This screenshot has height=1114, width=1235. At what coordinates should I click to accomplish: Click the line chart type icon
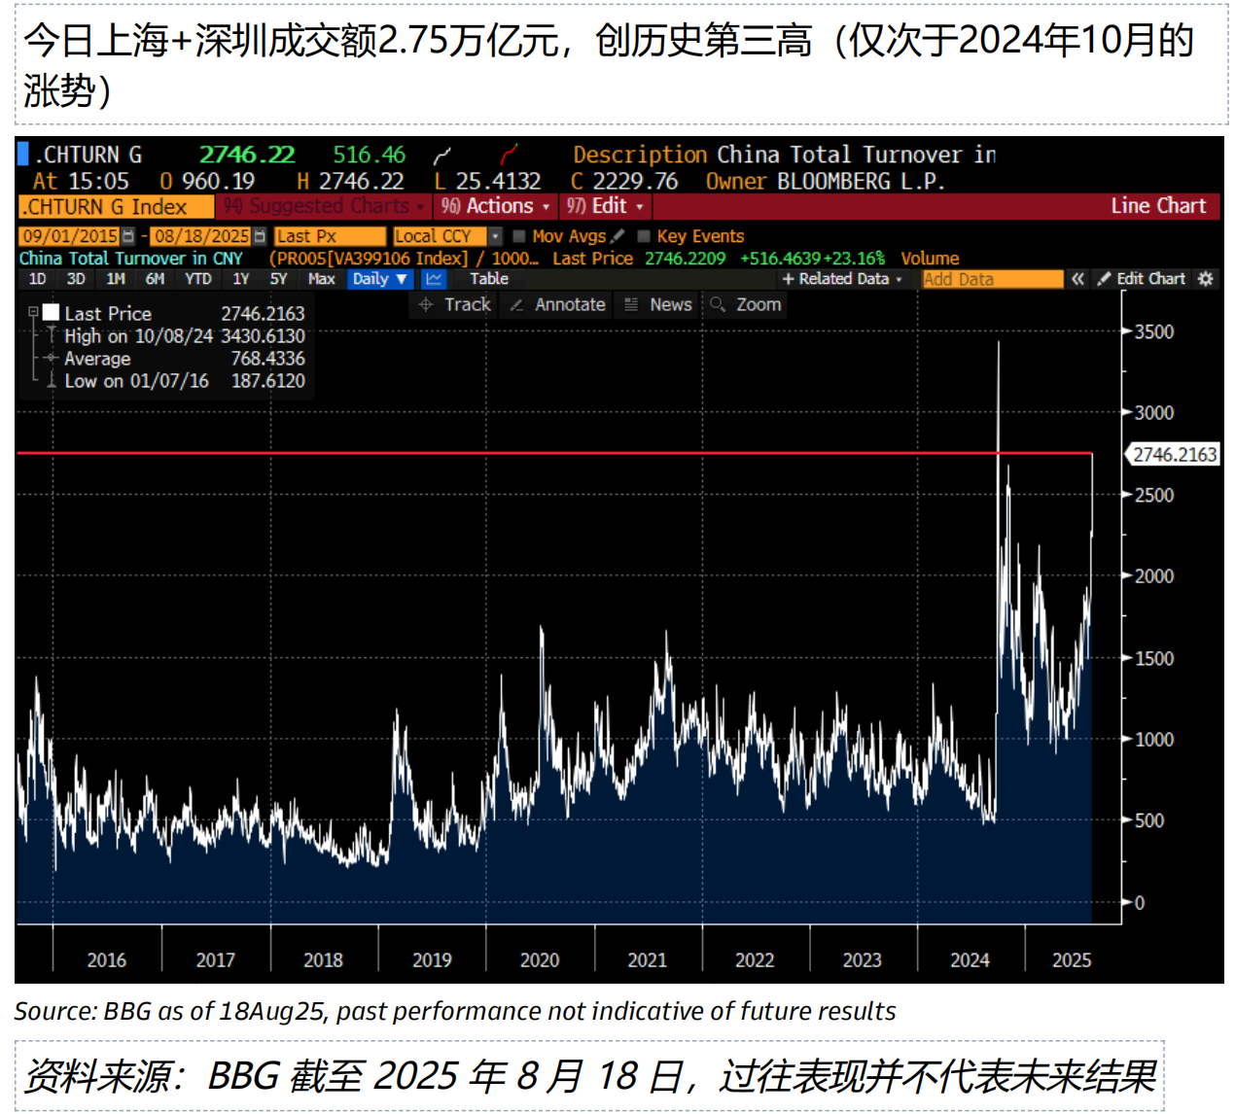[434, 279]
